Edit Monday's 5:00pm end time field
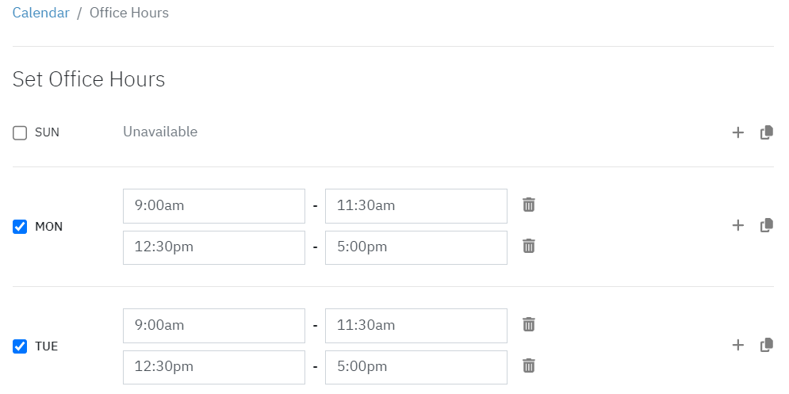 pos(416,247)
